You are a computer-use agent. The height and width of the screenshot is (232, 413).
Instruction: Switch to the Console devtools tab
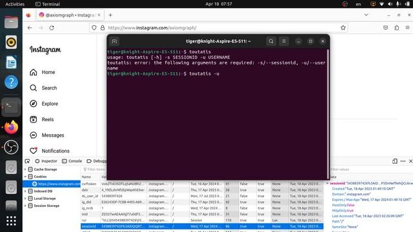(x=72, y=161)
